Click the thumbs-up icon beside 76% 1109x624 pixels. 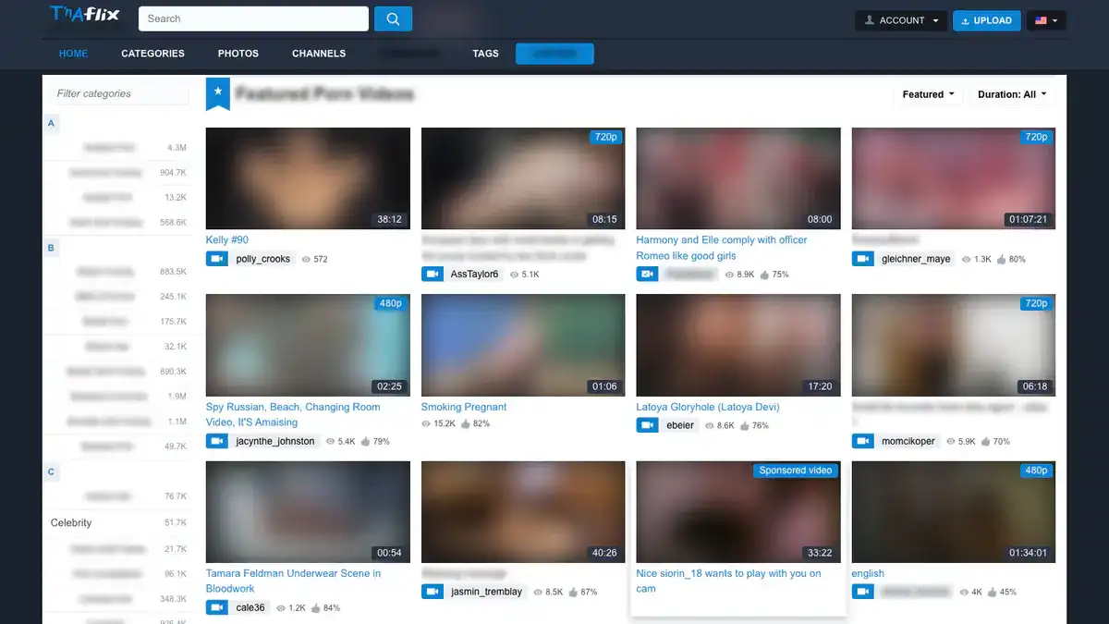pos(745,425)
